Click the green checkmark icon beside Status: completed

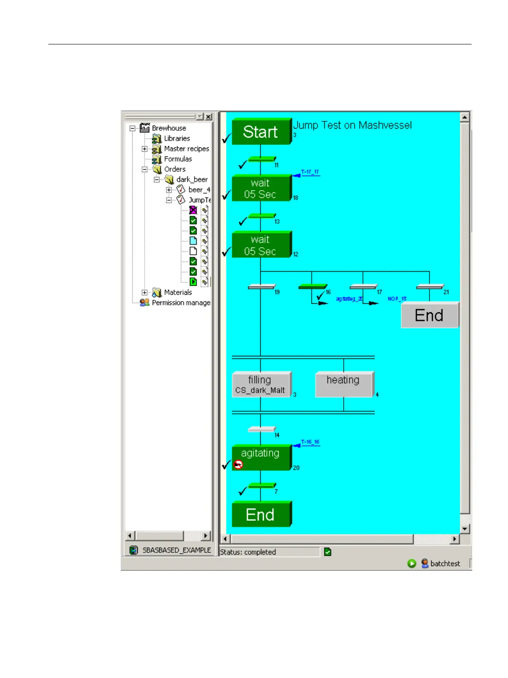(x=328, y=552)
